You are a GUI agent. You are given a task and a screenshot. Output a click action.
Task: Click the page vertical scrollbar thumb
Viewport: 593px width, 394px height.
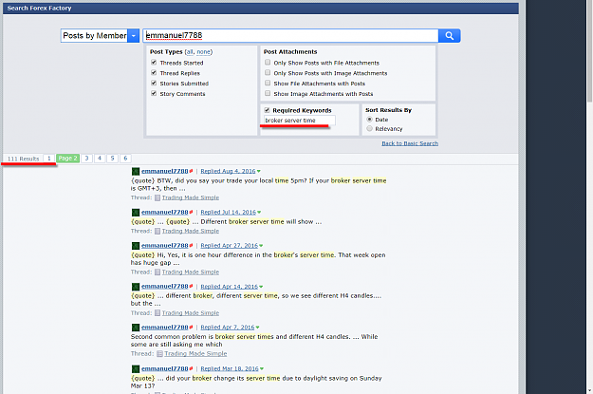coord(589,50)
